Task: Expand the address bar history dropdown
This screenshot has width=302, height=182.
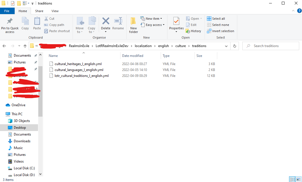Action: tap(226, 46)
